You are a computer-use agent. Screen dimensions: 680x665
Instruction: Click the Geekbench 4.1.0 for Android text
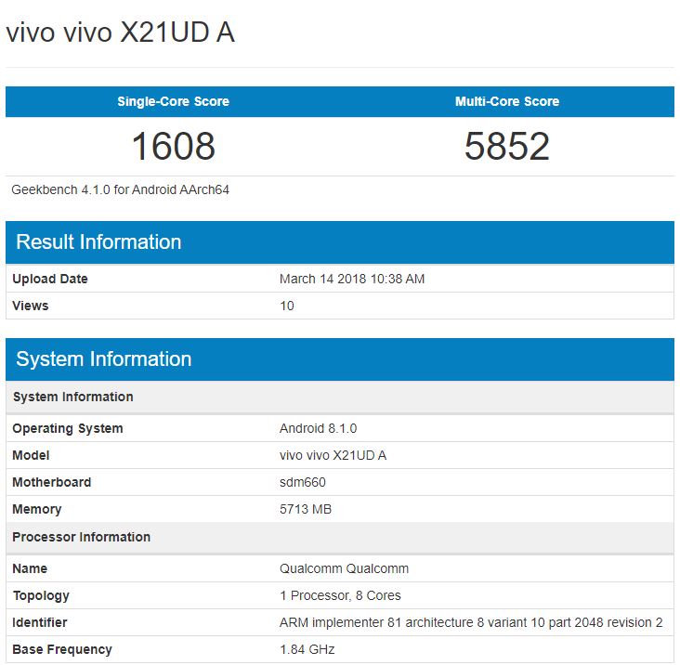[121, 189]
